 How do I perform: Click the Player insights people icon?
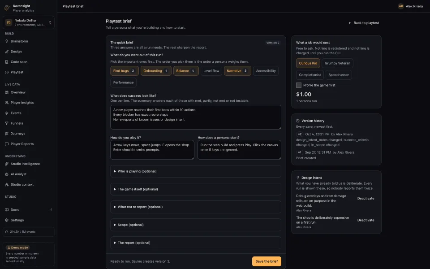click(x=7, y=103)
